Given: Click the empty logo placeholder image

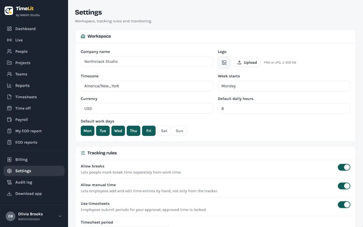Looking at the screenshot, I should 224,62.
